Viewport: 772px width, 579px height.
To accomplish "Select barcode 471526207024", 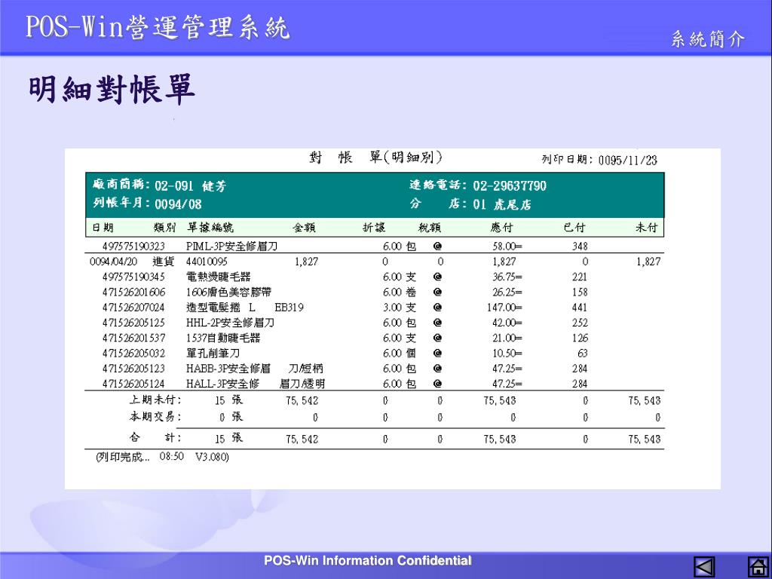I will [x=133, y=308].
